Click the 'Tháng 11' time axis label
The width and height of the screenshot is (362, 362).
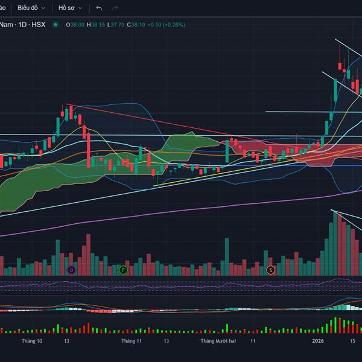coord(132,341)
